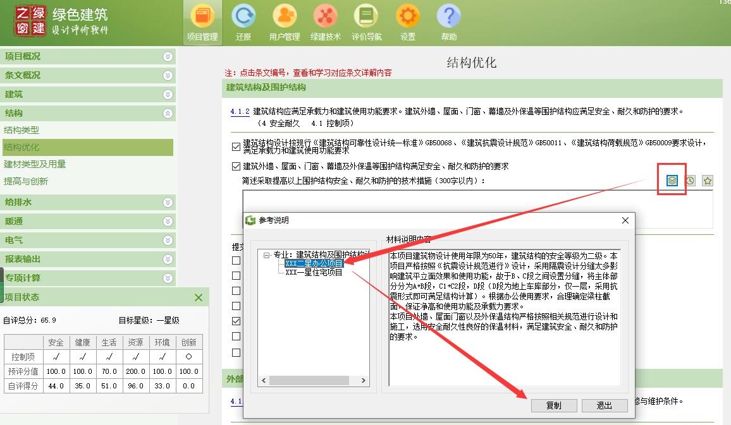Click the reference notes icon in red box
731x425 pixels.
click(672, 181)
